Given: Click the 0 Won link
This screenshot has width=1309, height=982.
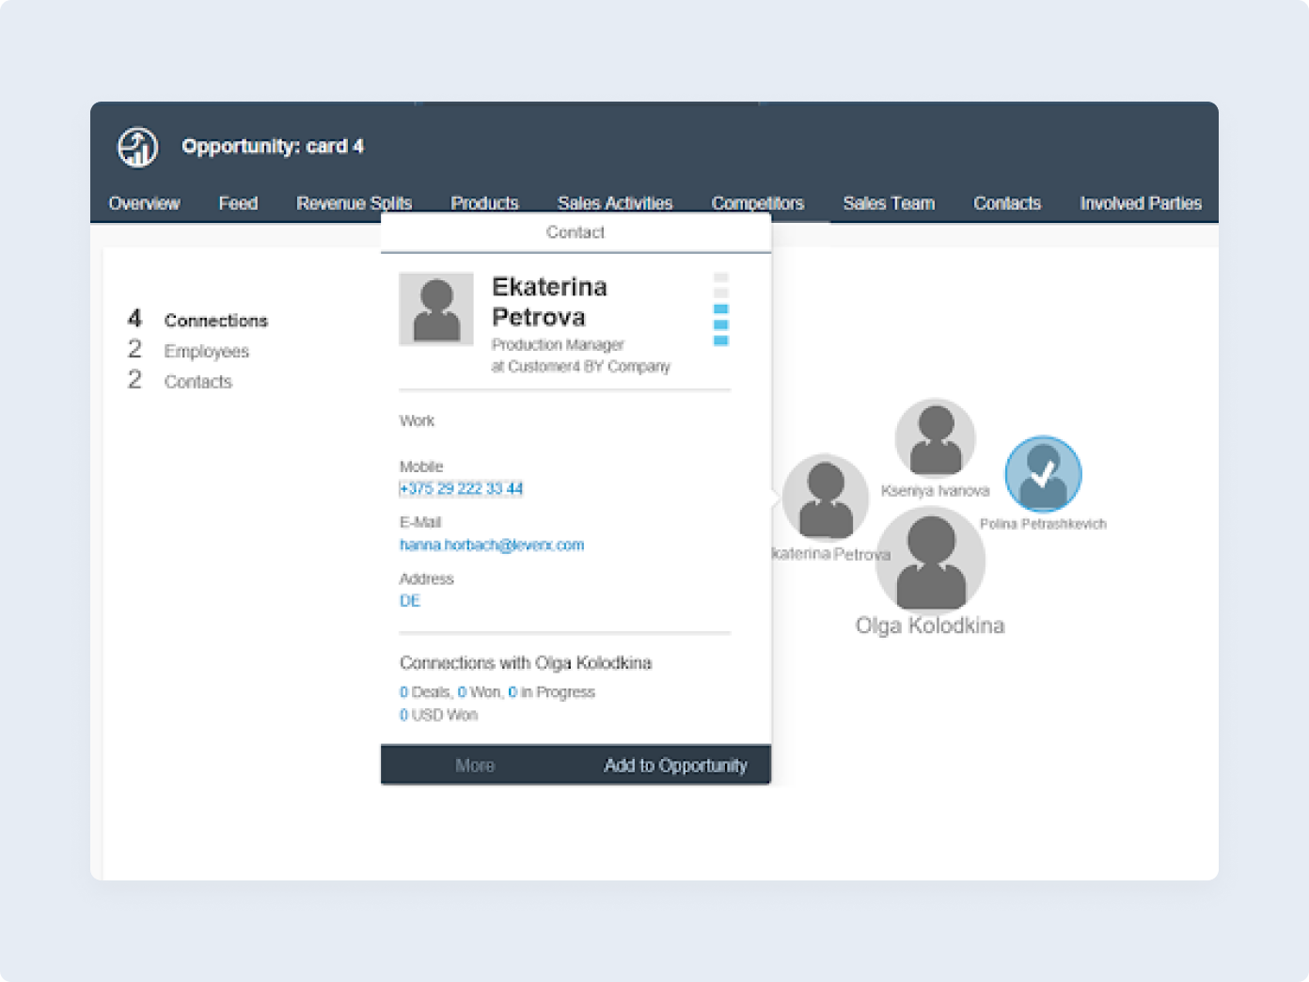Looking at the screenshot, I should click(x=480, y=692).
